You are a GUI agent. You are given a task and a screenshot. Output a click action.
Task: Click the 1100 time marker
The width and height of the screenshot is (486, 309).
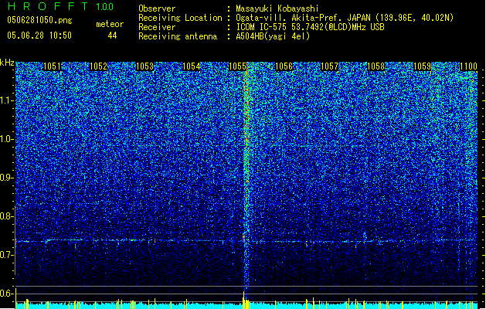[x=468, y=66]
